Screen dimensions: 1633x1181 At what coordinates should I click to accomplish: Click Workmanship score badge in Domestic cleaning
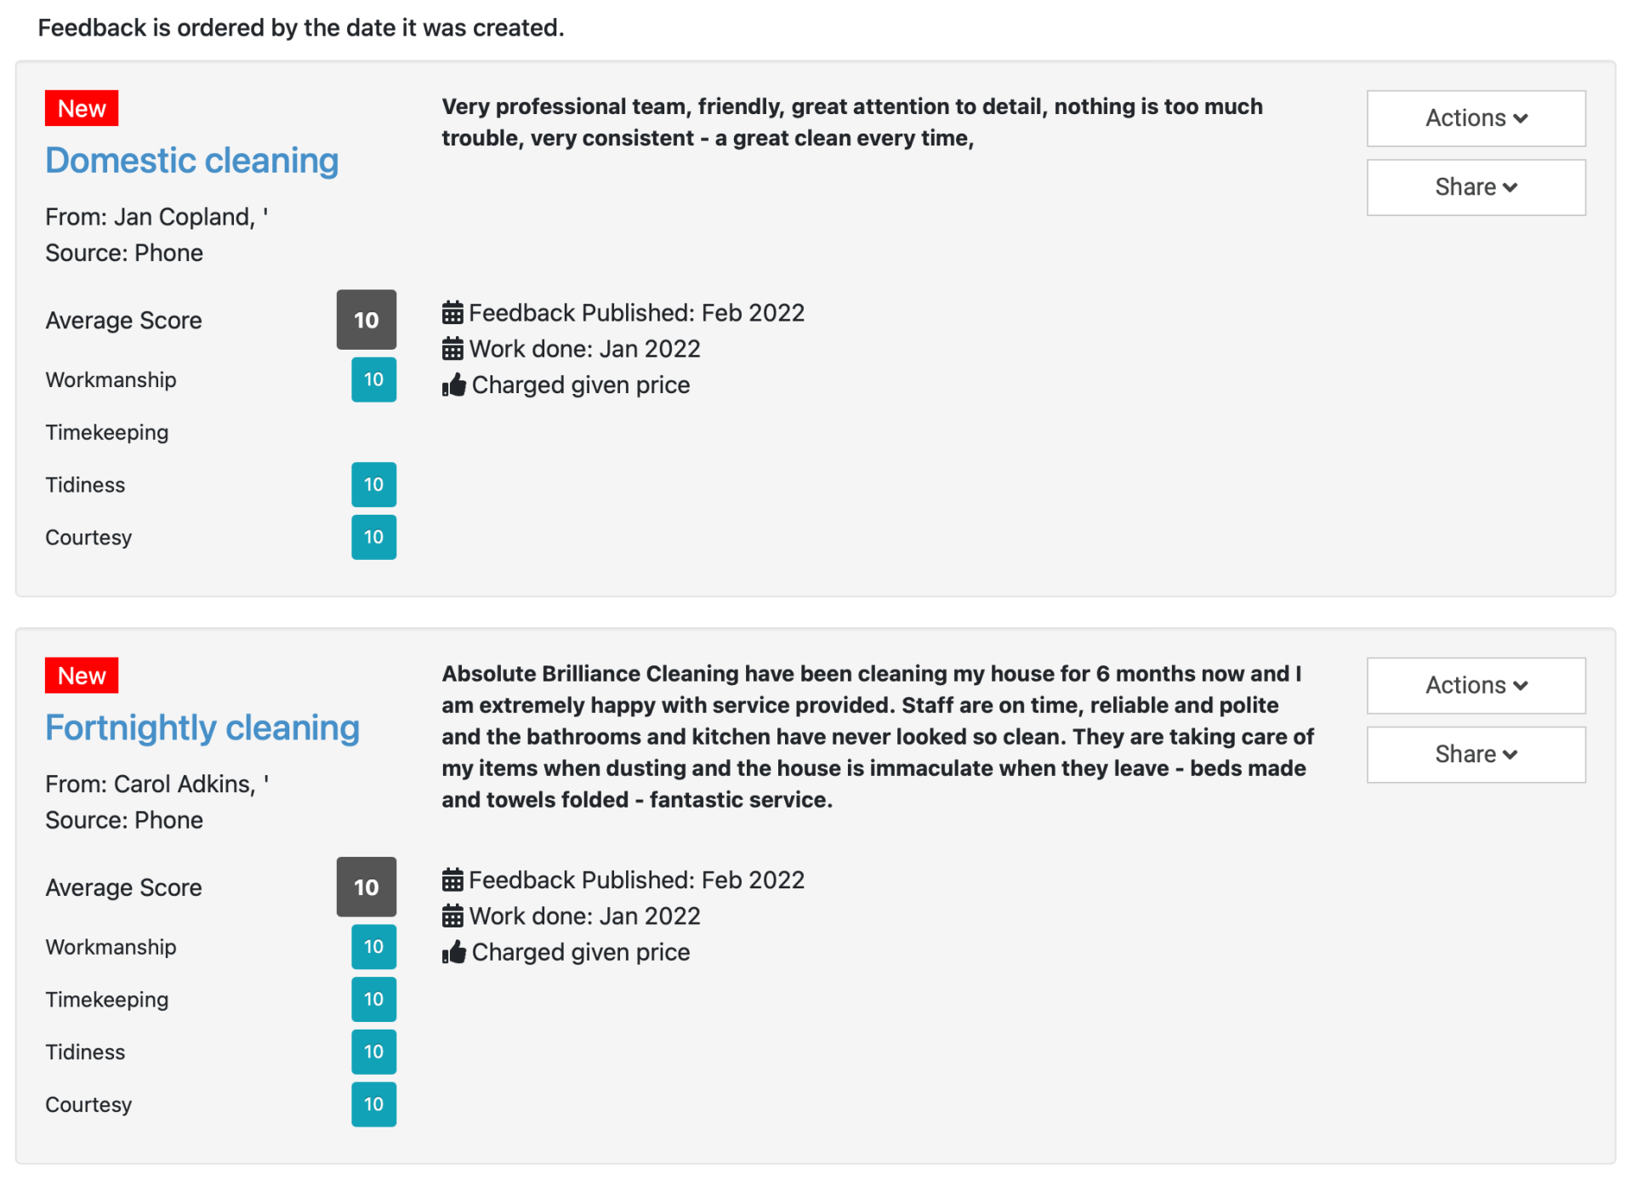[x=373, y=379]
